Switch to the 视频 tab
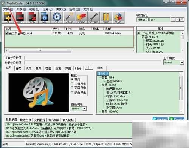Image resolution: width=189 pixels, height=148 pixels. click(29, 68)
